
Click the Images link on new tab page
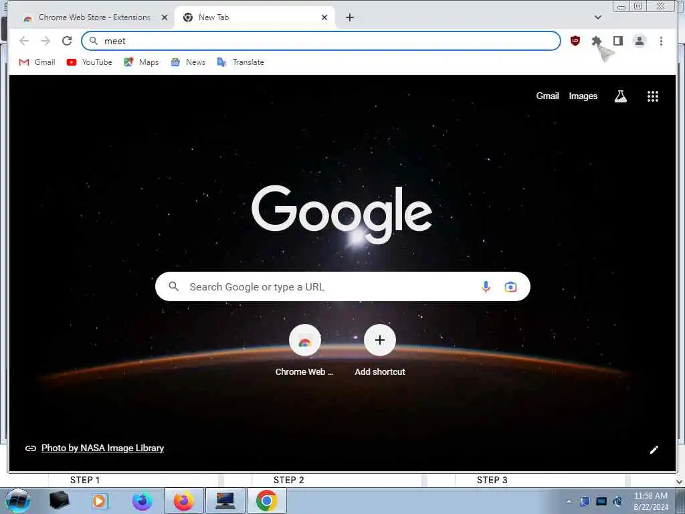pyautogui.click(x=583, y=96)
